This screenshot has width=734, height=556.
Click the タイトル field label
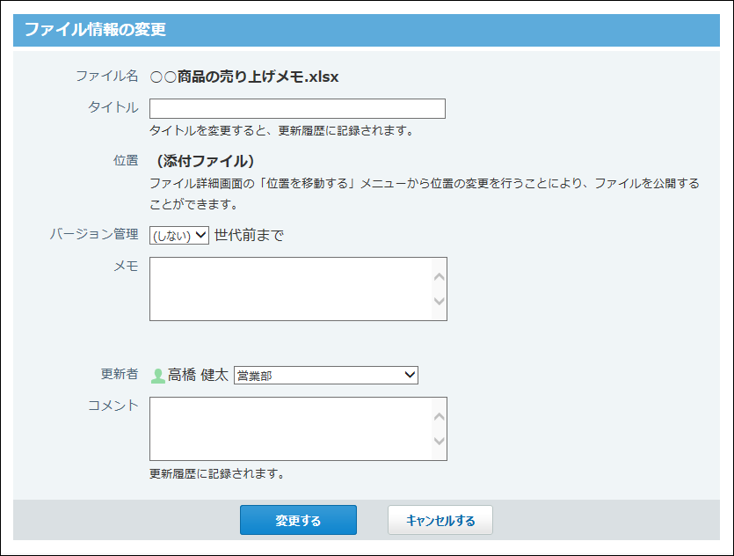[x=113, y=107]
